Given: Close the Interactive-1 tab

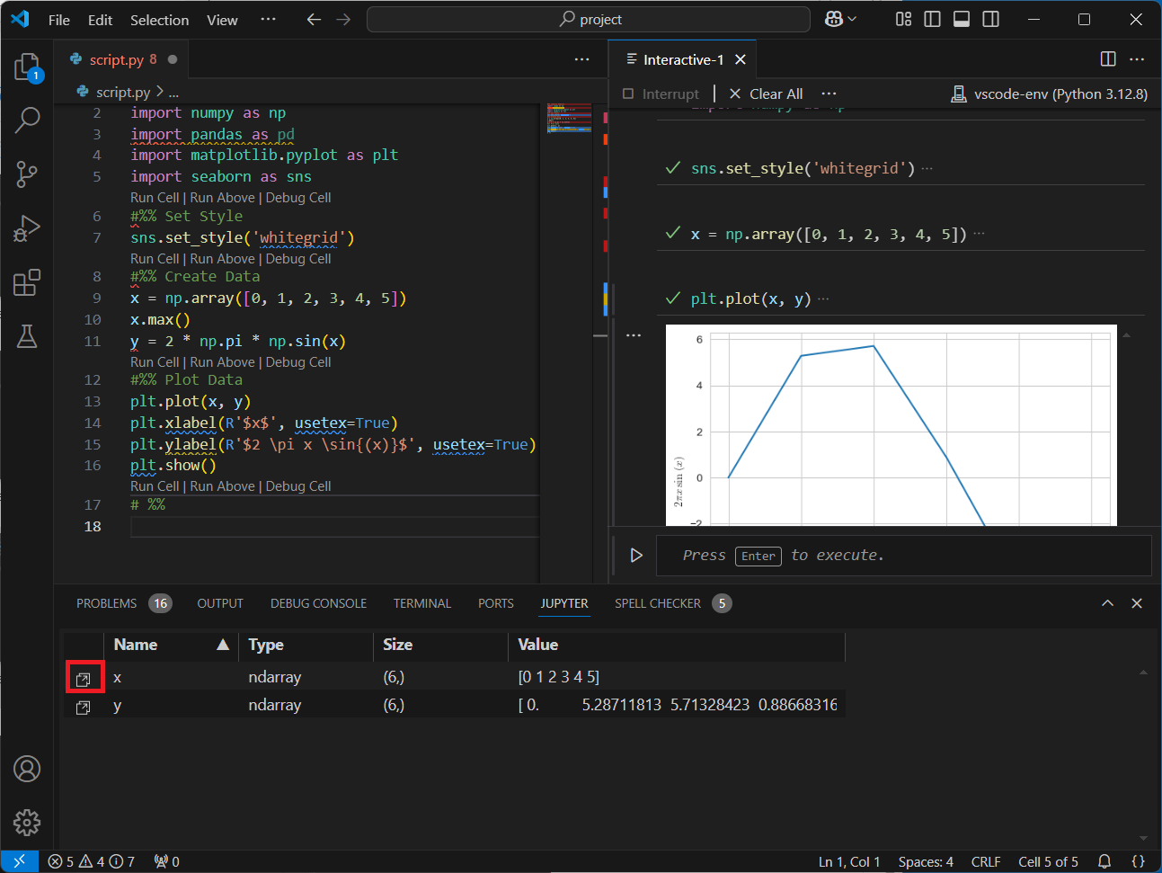Looking at the screenshot, I should pyautogui.click(x=741, y=59).
